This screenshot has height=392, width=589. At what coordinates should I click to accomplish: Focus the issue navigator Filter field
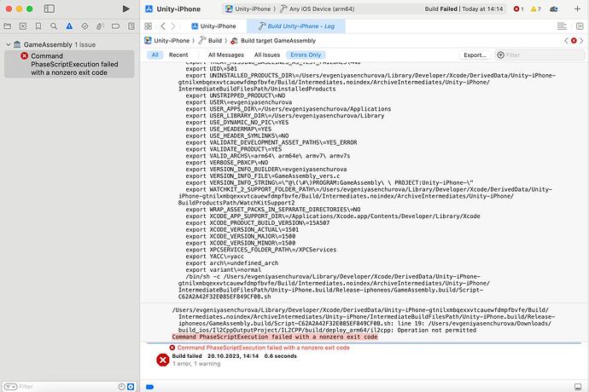(x=67, y=386)
